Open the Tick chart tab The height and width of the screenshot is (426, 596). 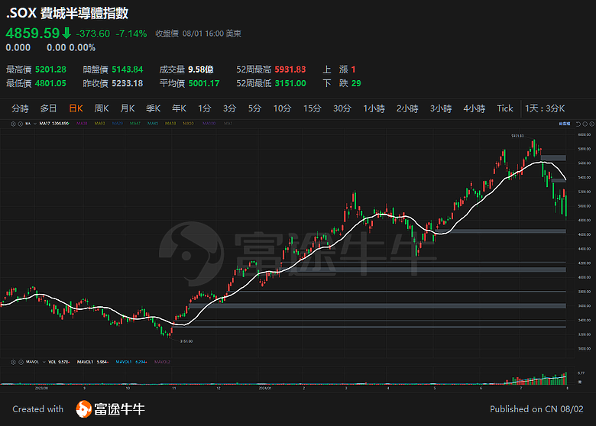tap(505, 108)
